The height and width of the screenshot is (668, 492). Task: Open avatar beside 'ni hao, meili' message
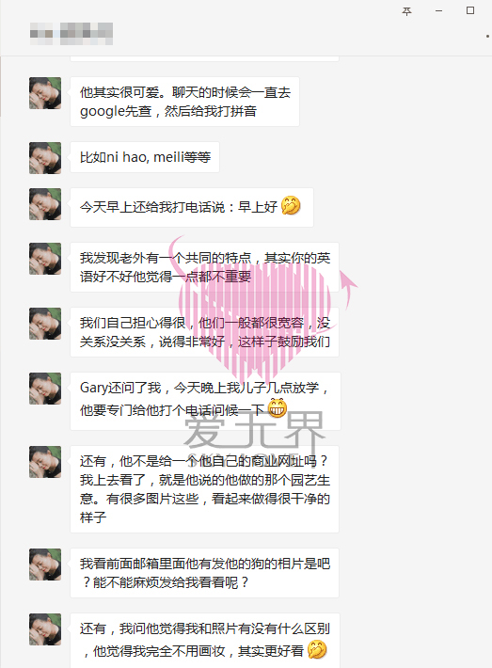click(45, 158)
